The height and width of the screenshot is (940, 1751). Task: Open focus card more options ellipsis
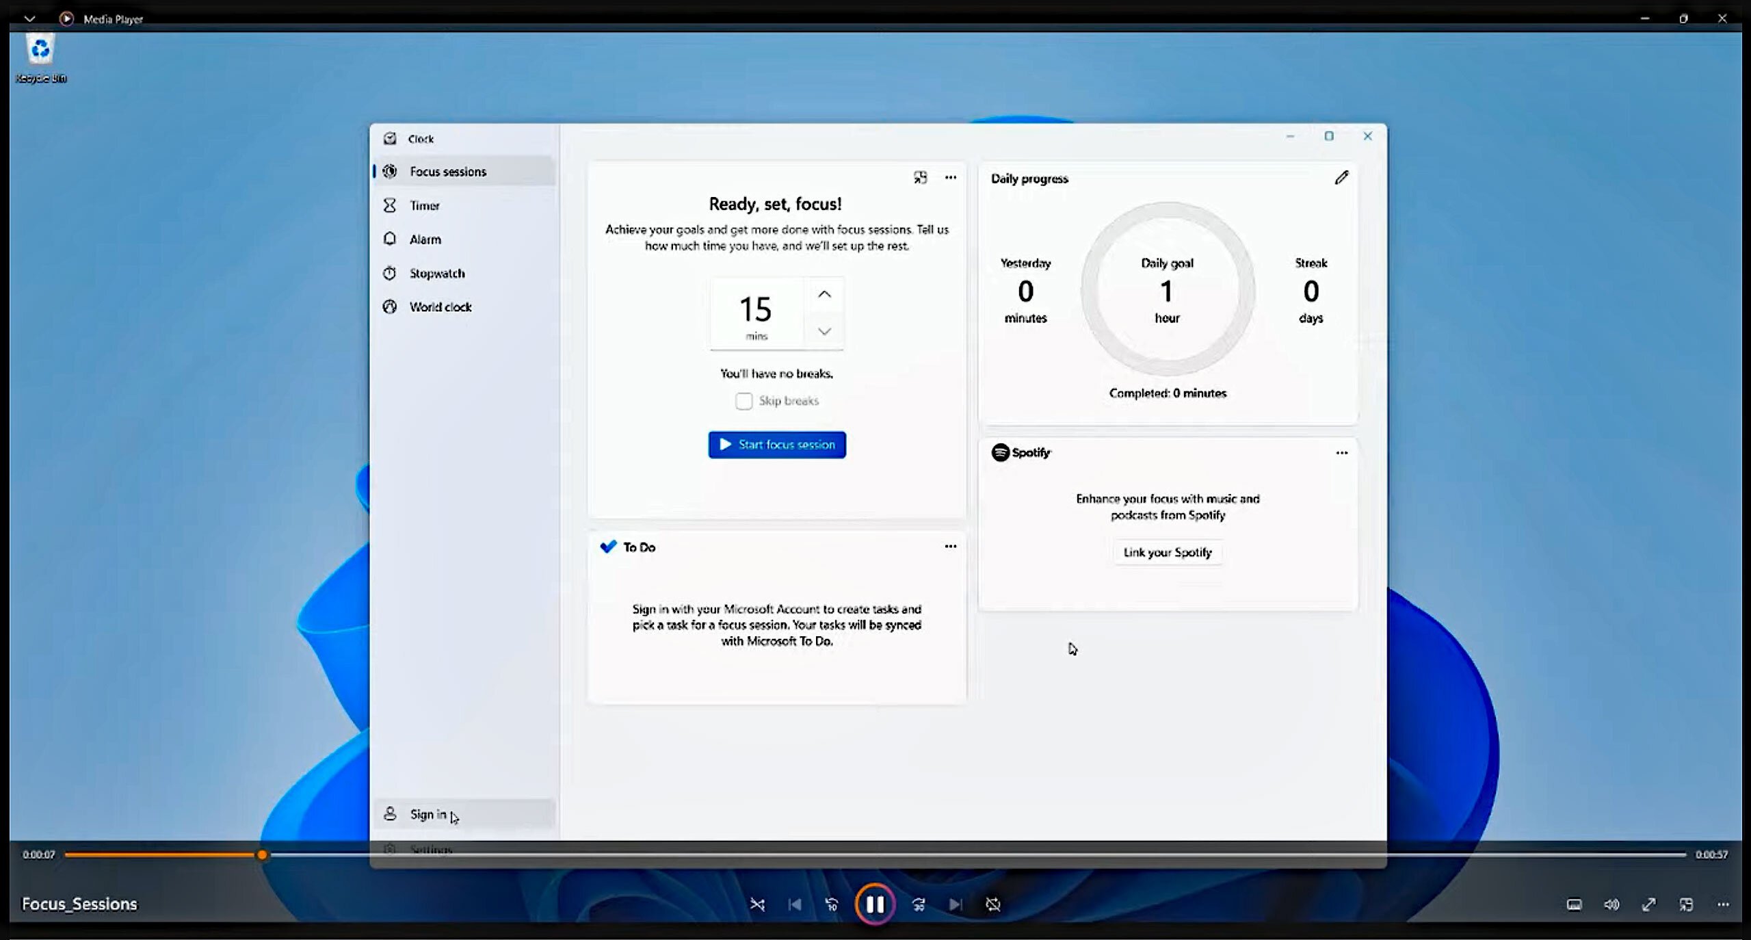[951, 177]
